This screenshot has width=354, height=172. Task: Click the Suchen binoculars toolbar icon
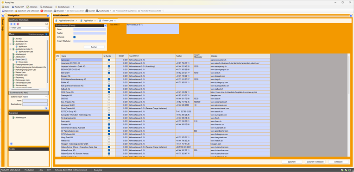pos(87,11)
